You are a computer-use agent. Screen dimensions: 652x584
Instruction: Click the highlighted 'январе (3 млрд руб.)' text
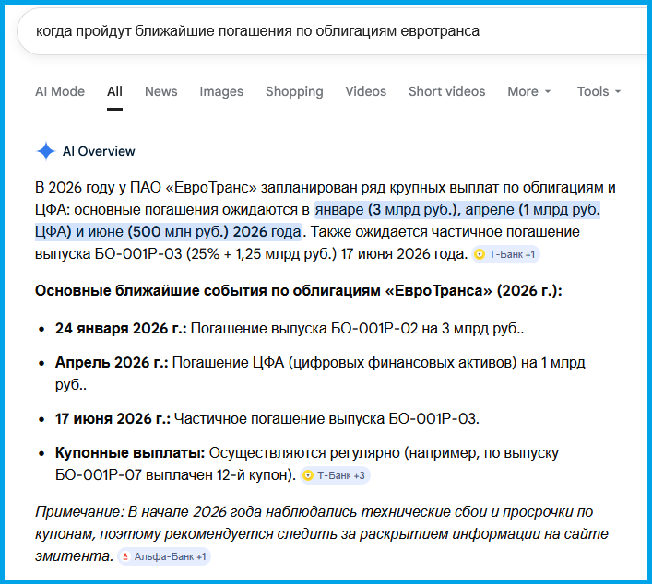pos(386,210)
